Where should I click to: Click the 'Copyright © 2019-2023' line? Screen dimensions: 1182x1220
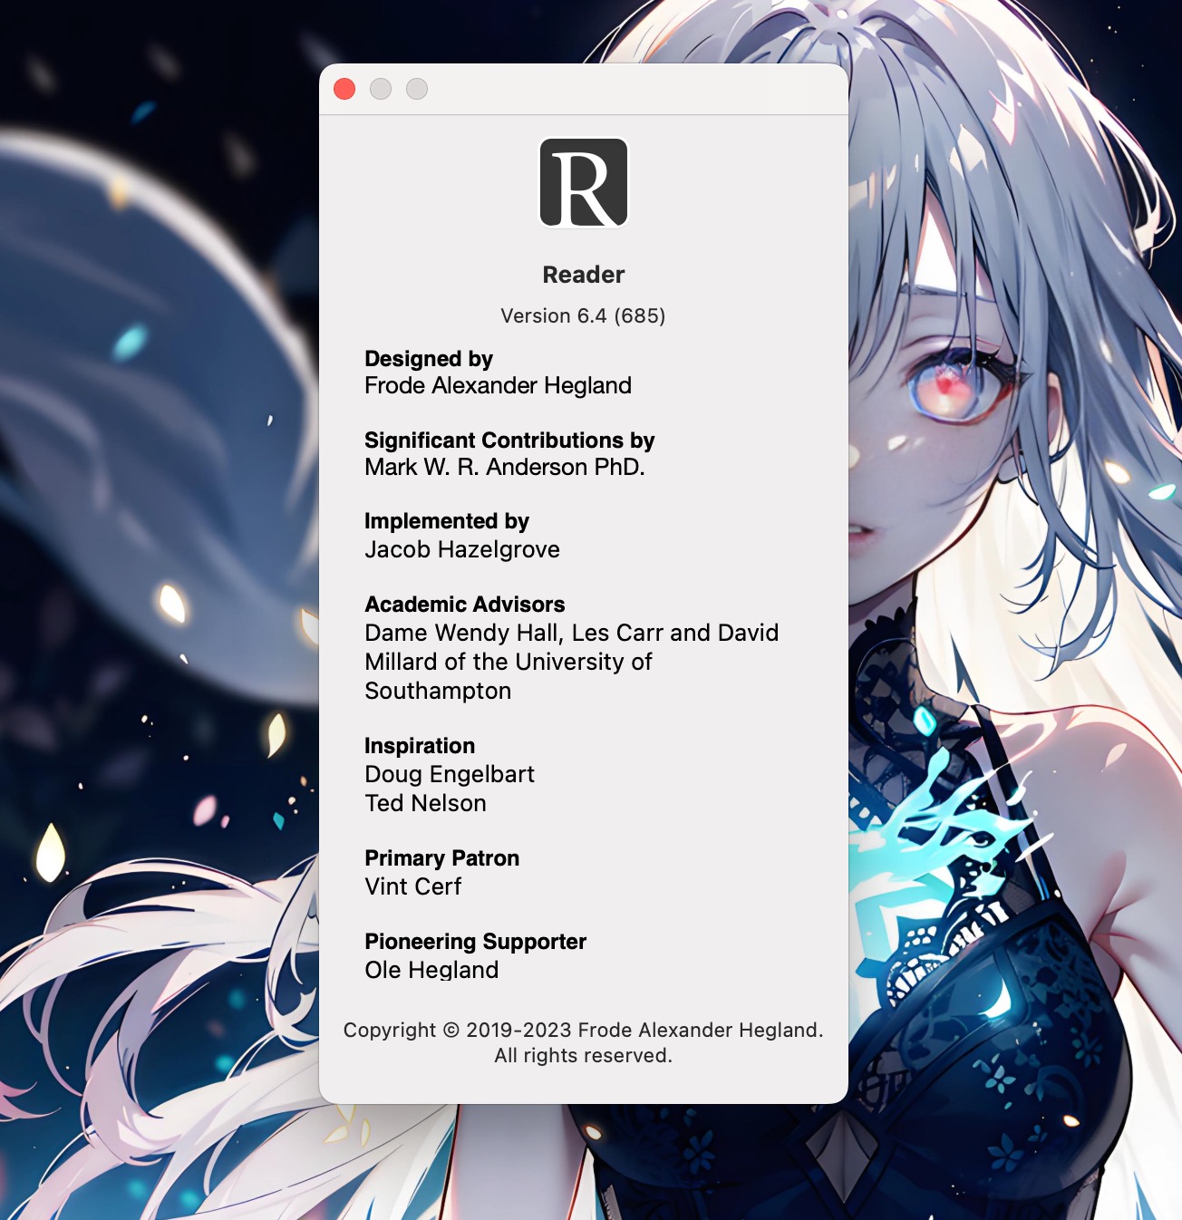(583, 1030)
